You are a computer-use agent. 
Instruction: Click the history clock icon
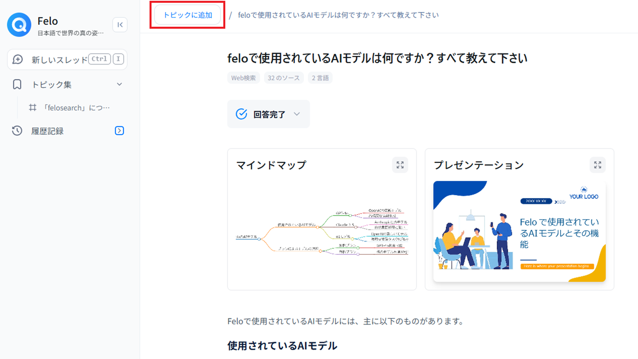(x=17, y=131)
